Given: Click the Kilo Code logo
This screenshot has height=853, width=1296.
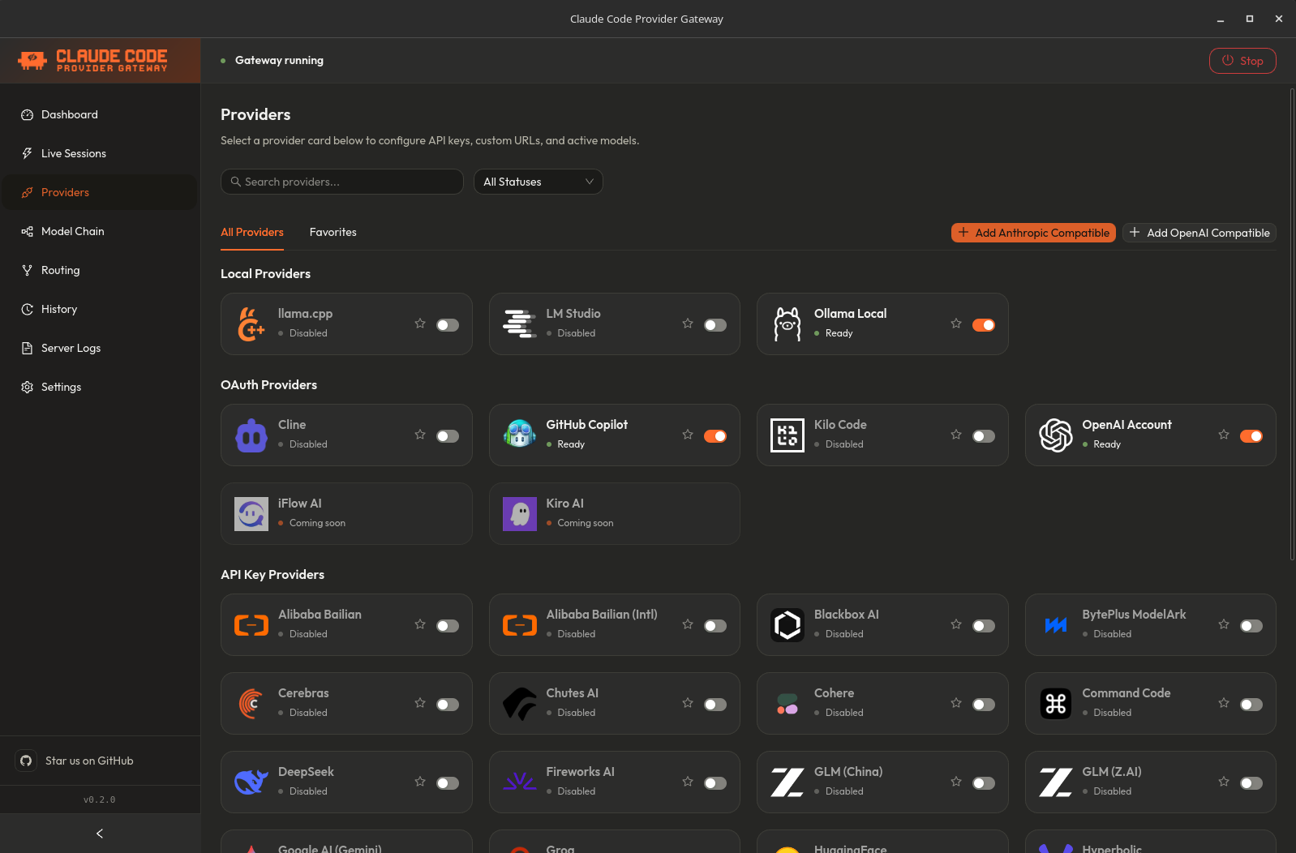Looking at the screenshot, I should pyautogui.click(x=787, y=435).
